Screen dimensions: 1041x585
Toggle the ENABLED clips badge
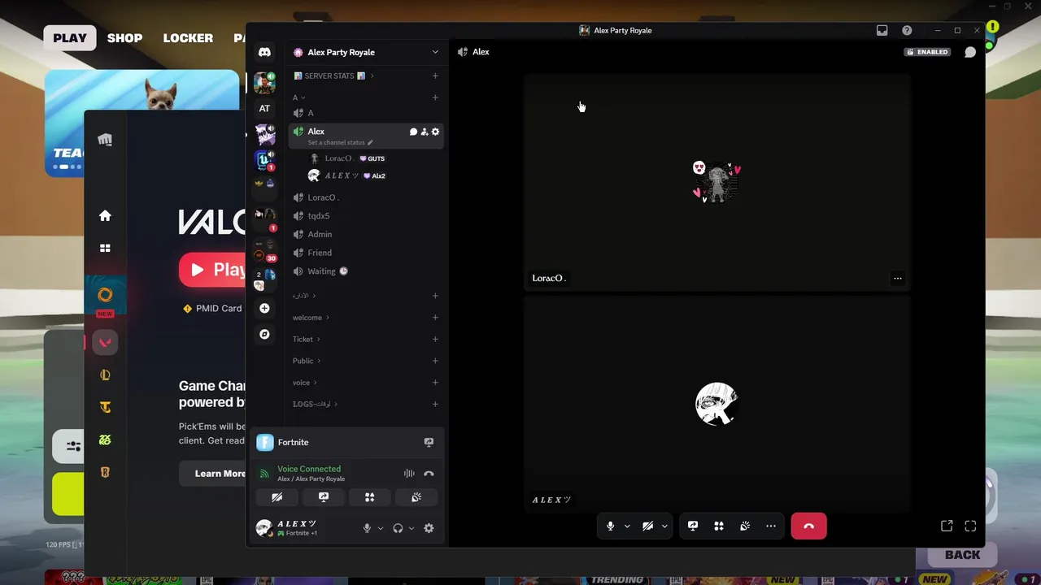pyautogui.click(x=927, y=52)
